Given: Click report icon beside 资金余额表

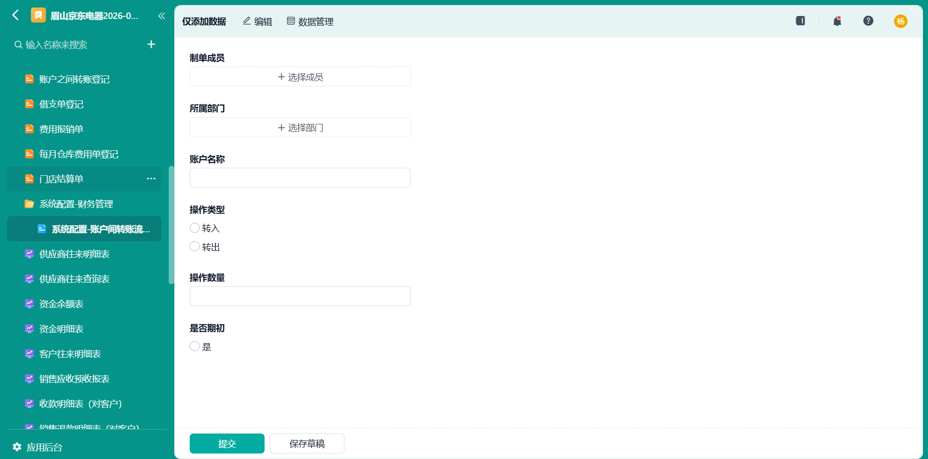Looking at the screenshot, I should (x=29, y=304).
